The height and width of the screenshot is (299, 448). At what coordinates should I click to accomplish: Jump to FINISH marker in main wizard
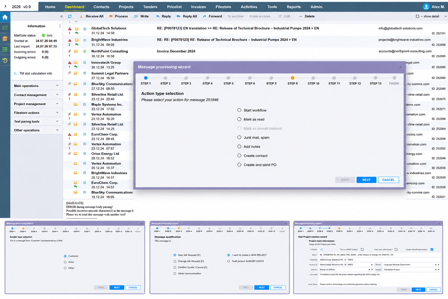(x=394, y=78)
